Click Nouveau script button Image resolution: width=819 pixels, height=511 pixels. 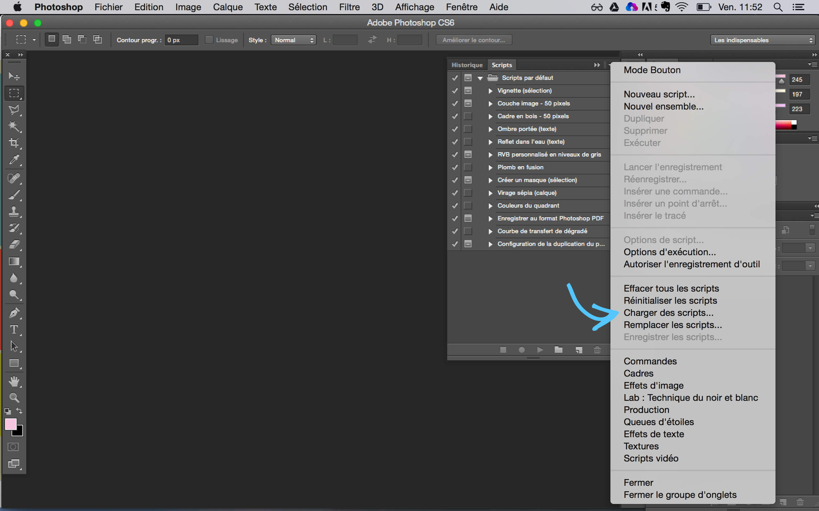point(659,94)
